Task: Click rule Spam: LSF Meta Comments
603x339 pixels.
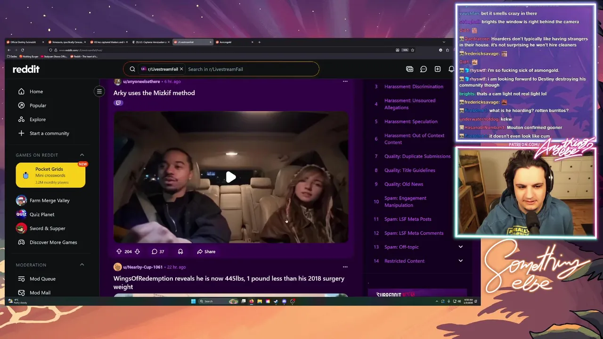Action: pos(414,233)
